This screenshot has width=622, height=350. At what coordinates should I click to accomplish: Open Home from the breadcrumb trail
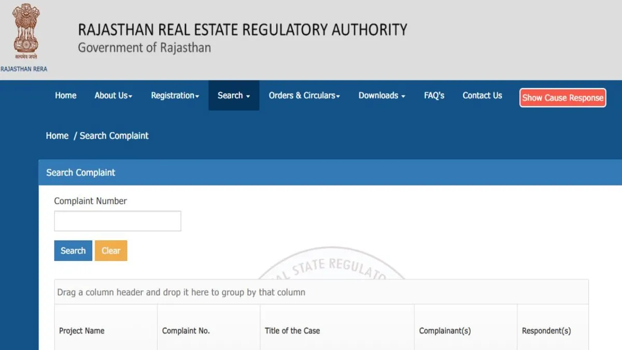57,135
